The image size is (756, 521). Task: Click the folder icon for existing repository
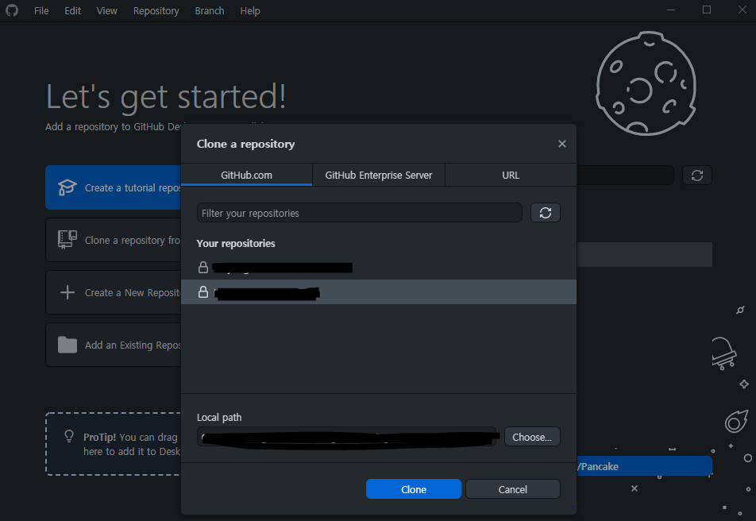click(67, 345)
